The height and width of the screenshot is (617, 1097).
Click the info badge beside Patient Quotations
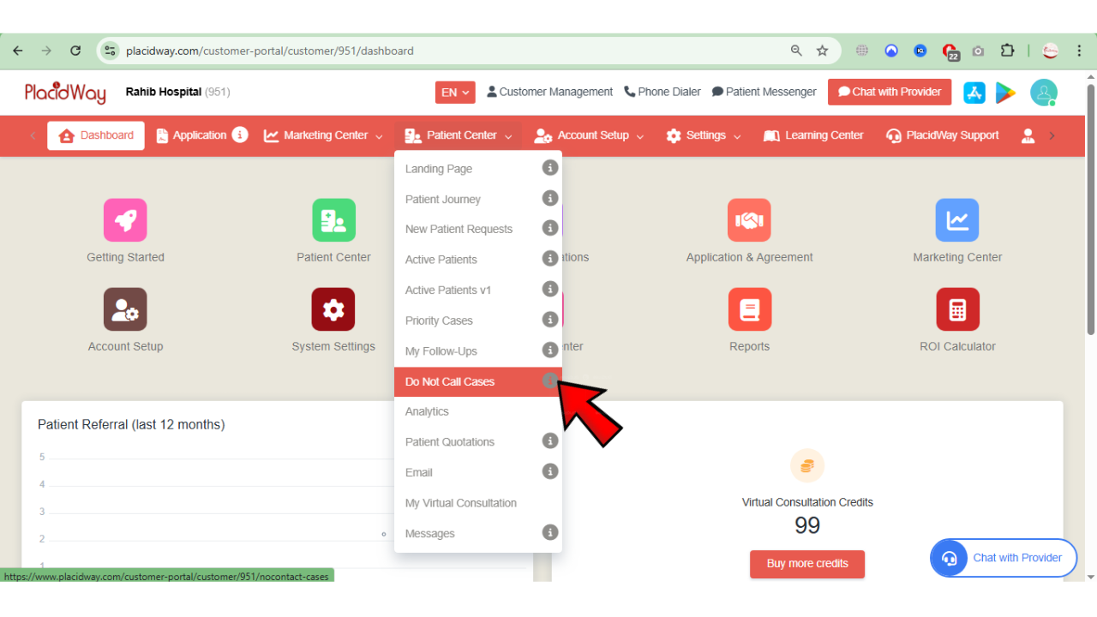coord(549,440)
